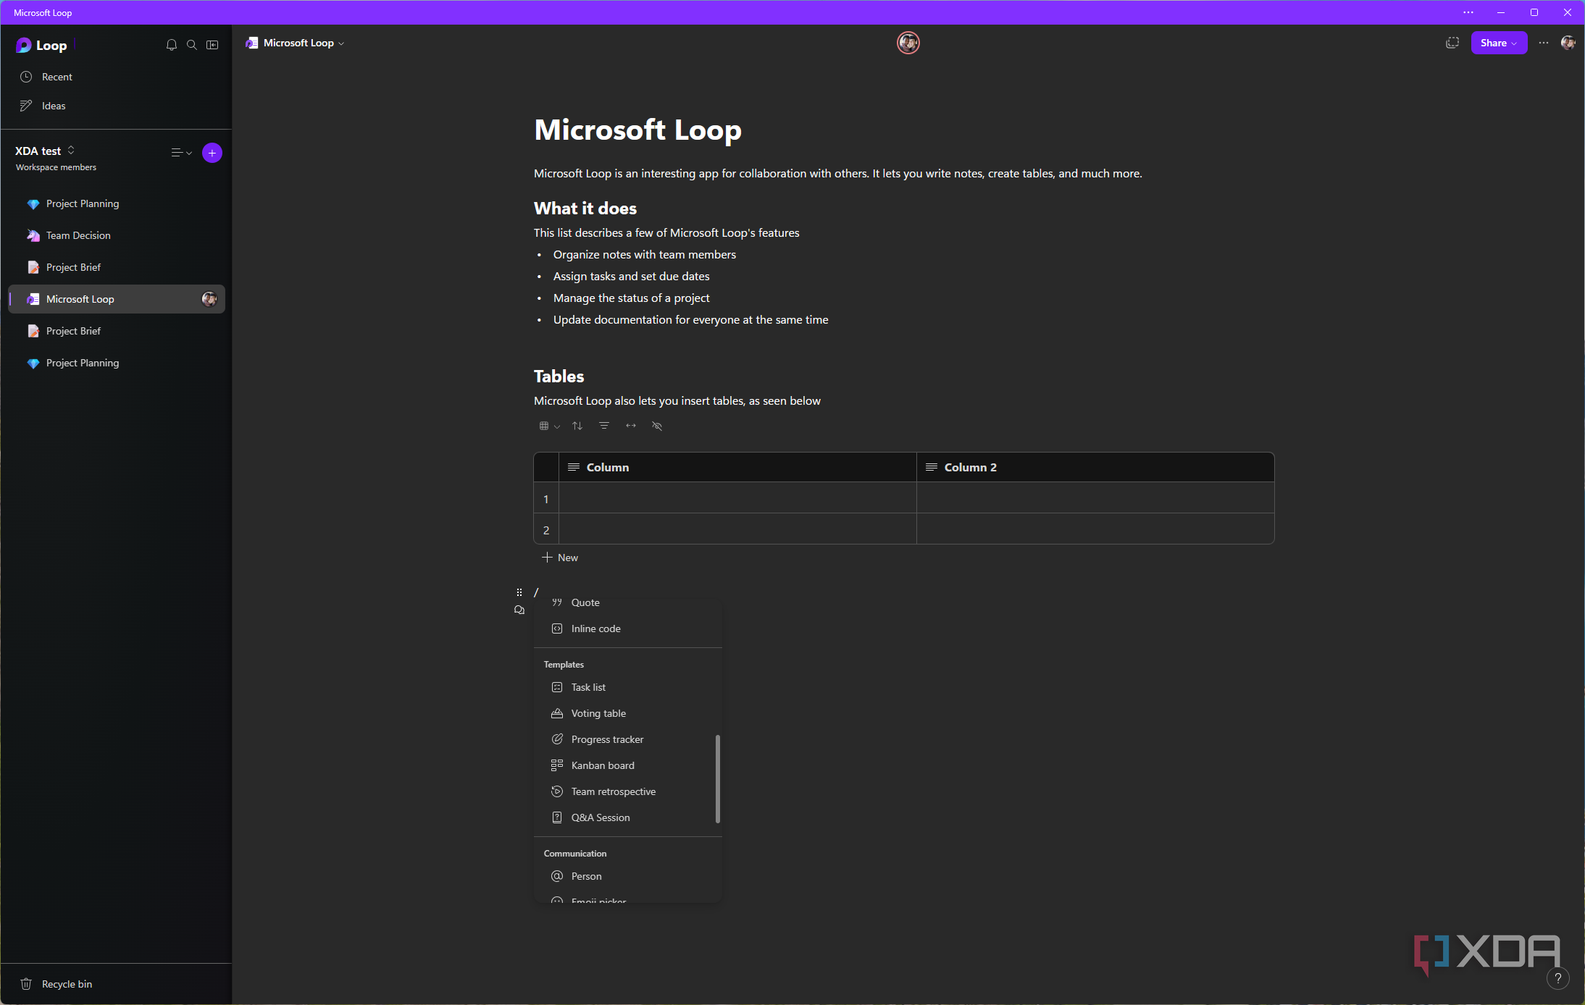Open the Ideas section
Viewport: 1585px width, 1005px height.
116,106
